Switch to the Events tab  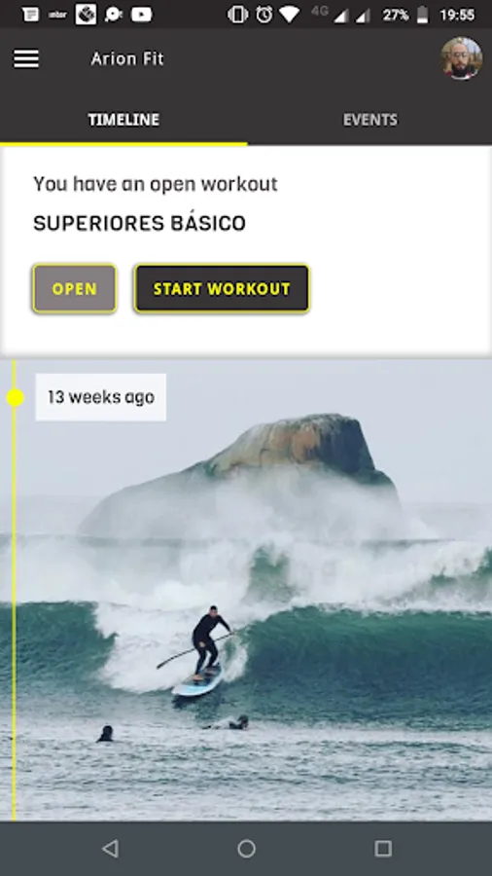pyautogui.click(x=369, y=120)
